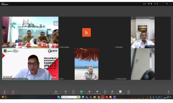Launch AI Companion sparkle icon
Image resolution: width=173 pixels, height=103 pixels.
pos(97,92)
